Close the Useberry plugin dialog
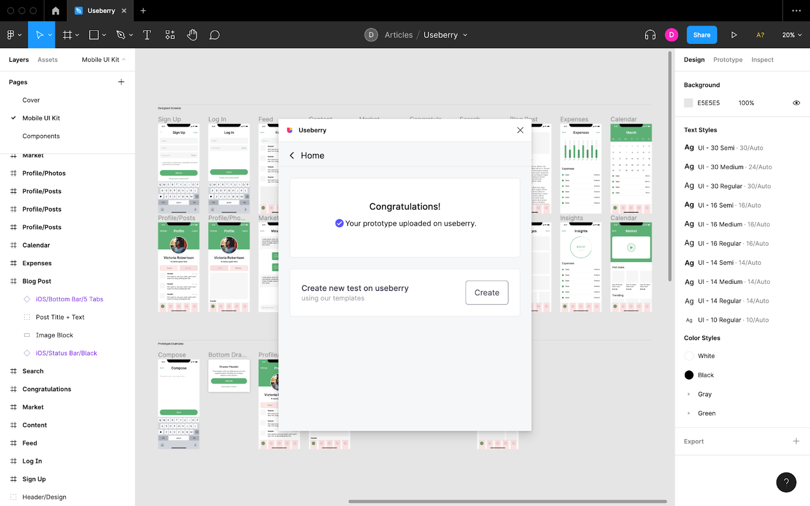Viewport: 810px width, 506px height. point(520,130)
